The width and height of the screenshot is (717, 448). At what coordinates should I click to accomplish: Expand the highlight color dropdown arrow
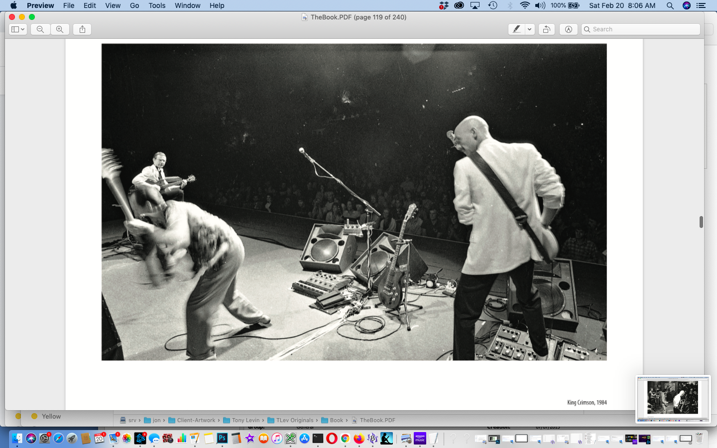[x=530, y=29]
